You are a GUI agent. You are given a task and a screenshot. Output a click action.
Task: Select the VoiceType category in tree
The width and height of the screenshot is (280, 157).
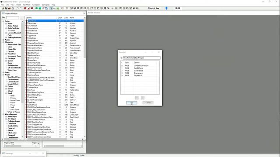(12, 70)
